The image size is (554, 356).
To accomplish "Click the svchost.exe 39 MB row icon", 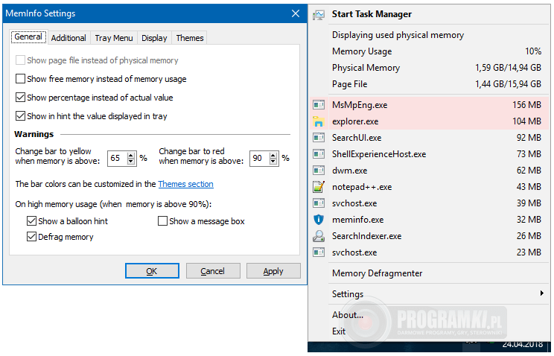I will click(319, 203).
